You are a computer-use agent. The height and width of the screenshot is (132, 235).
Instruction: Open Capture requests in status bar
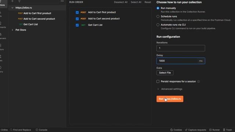point(196,130)
